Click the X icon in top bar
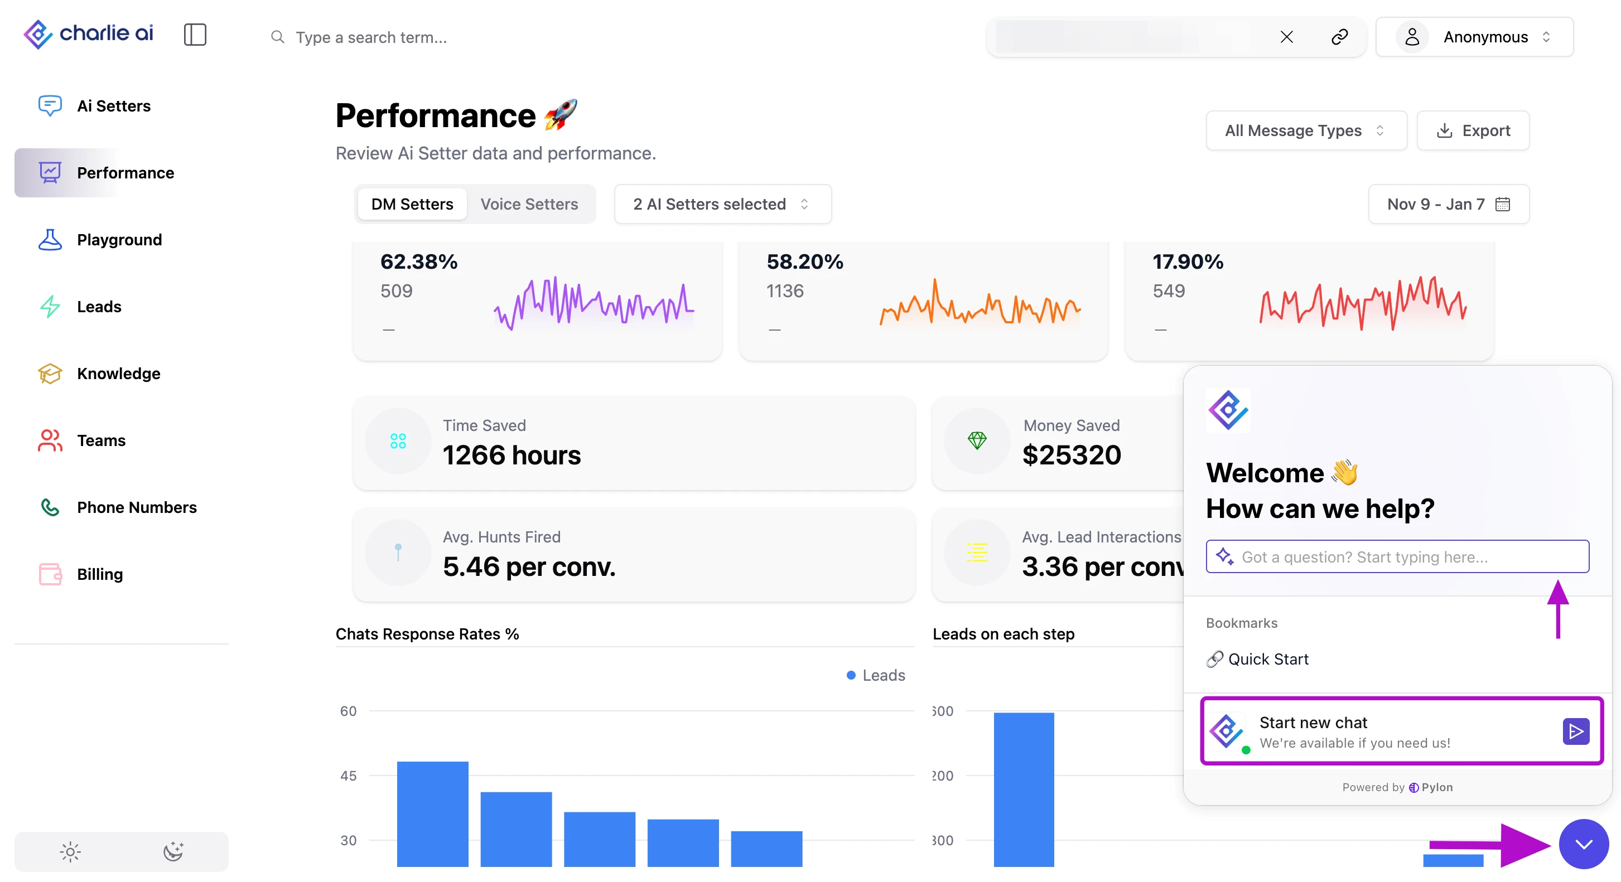Image resolution: width=1621 pixels, height=882 pixels. [x=1286, y=37]
